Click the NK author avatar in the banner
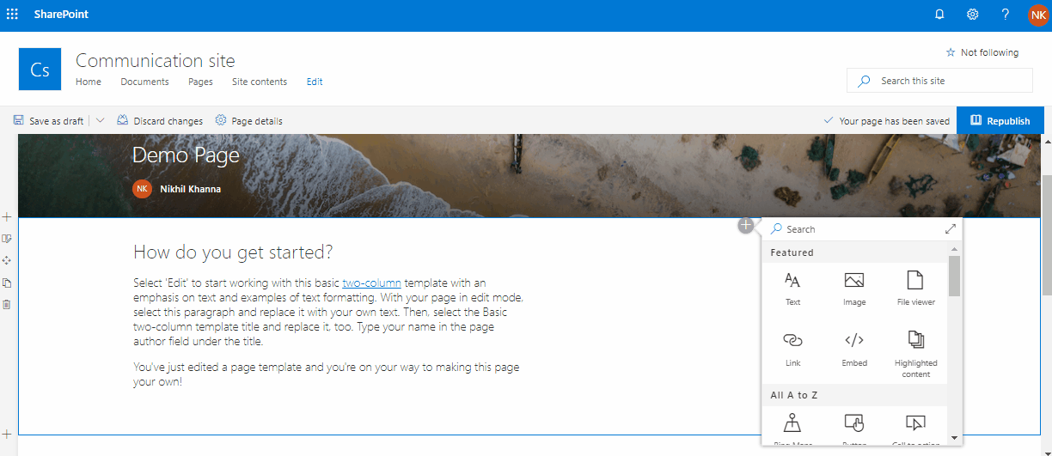The image size is (1052, 456). [142, 188]
